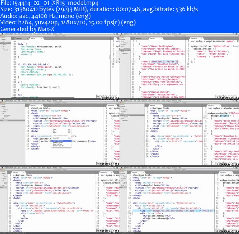Image resolution: width=239 pixels, height=234 pixels.
Task: Choose Open in Browser in the context menu
Action: click(x=61, y=141)
